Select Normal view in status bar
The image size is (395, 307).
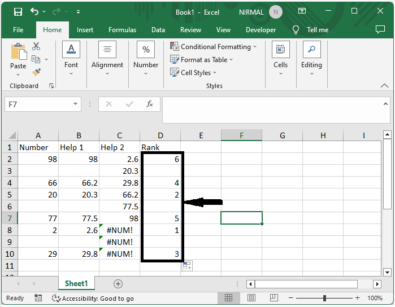[229, 298]
